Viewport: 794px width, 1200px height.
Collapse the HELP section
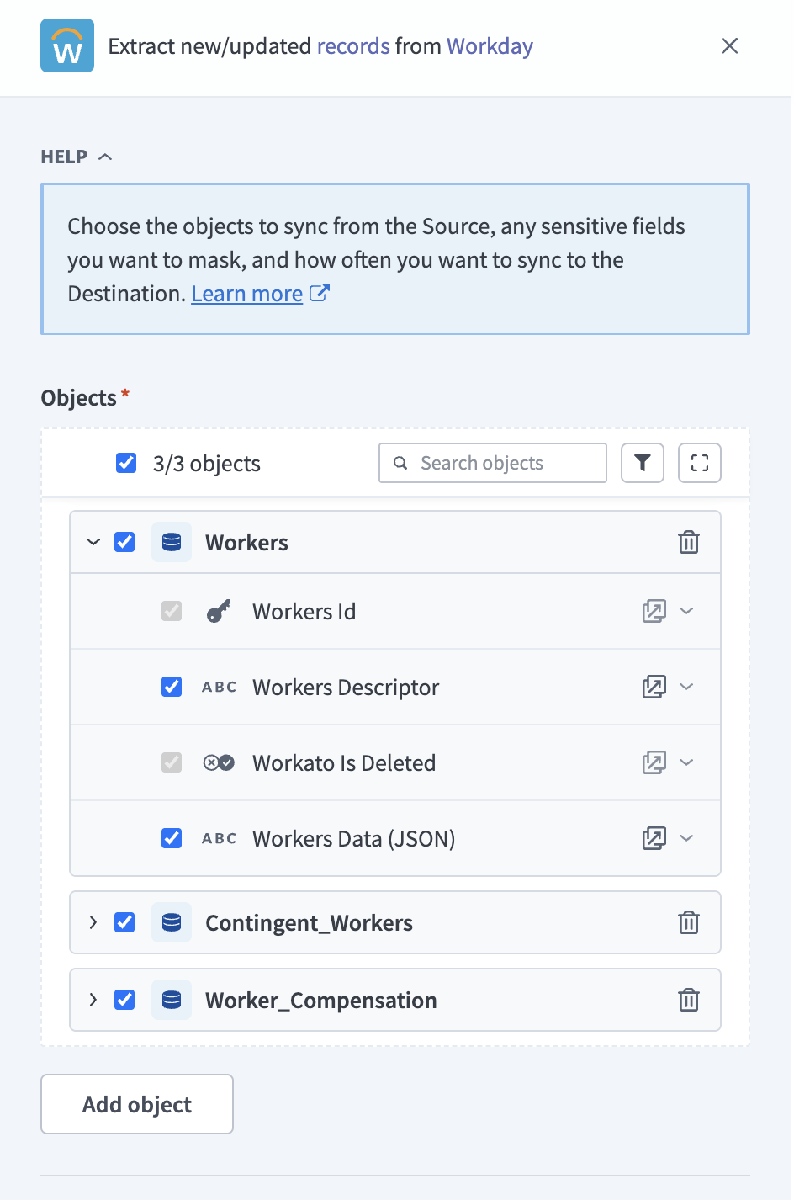coord(105,157)
